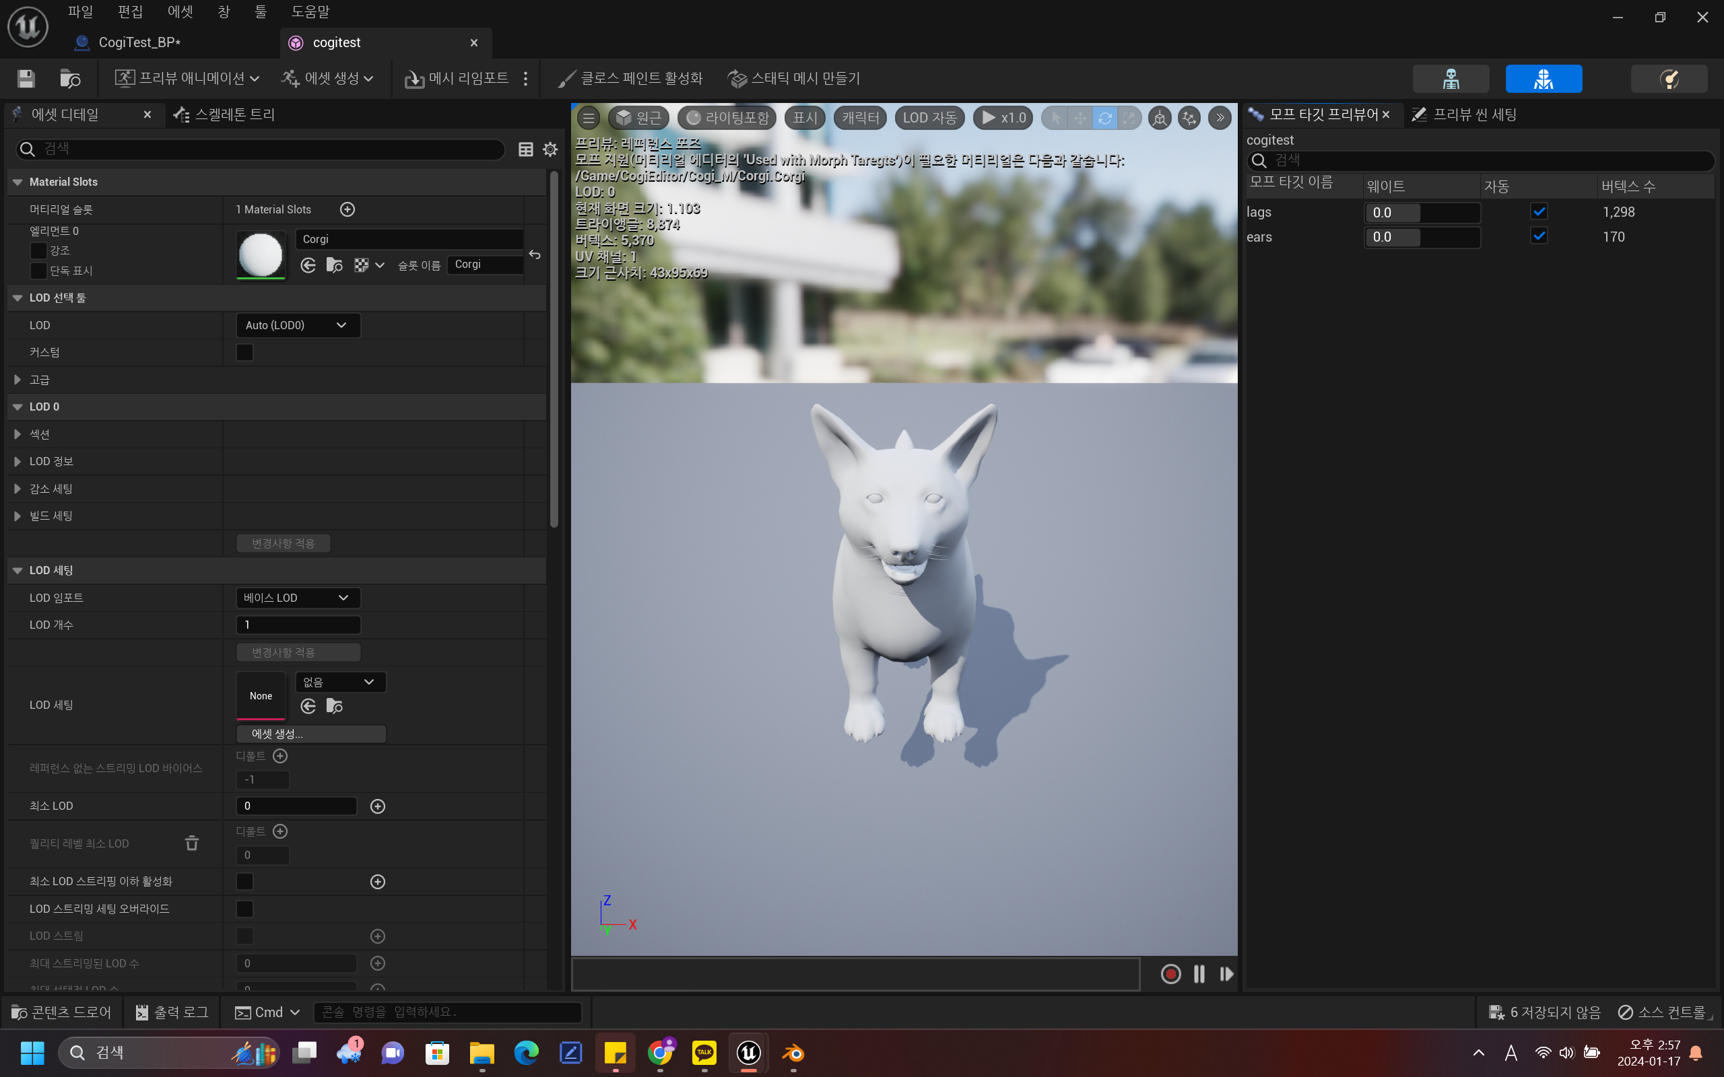The height and width of the screenshot is (1077, 1724).
Task: Pause the preview animation playback
Action: [1199, 974]
